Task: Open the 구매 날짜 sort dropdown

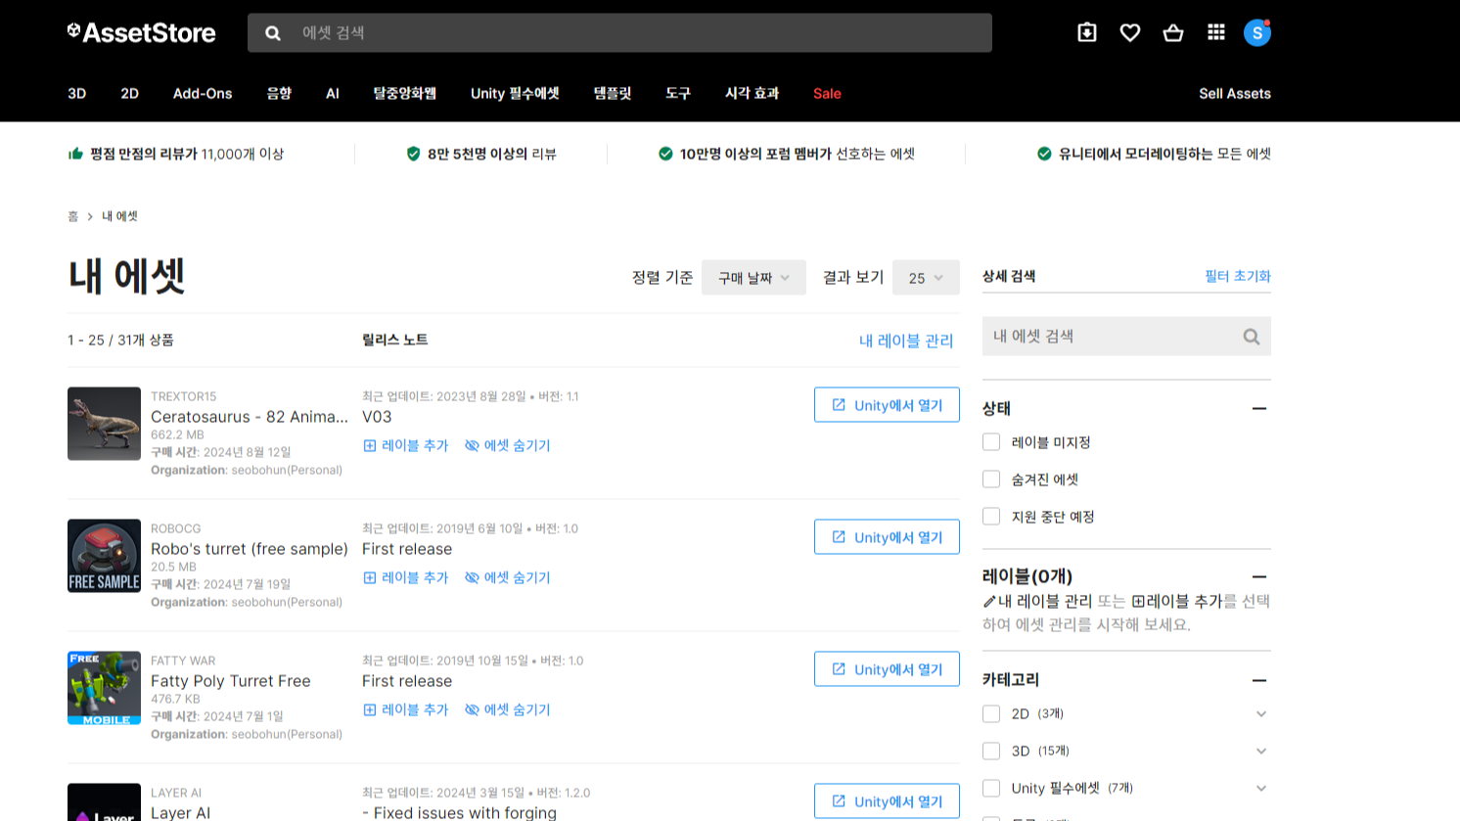Action: [x=753, y=278]
